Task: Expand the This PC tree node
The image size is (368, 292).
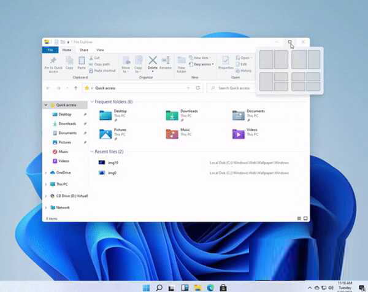Action: click(x=46, y=184)
